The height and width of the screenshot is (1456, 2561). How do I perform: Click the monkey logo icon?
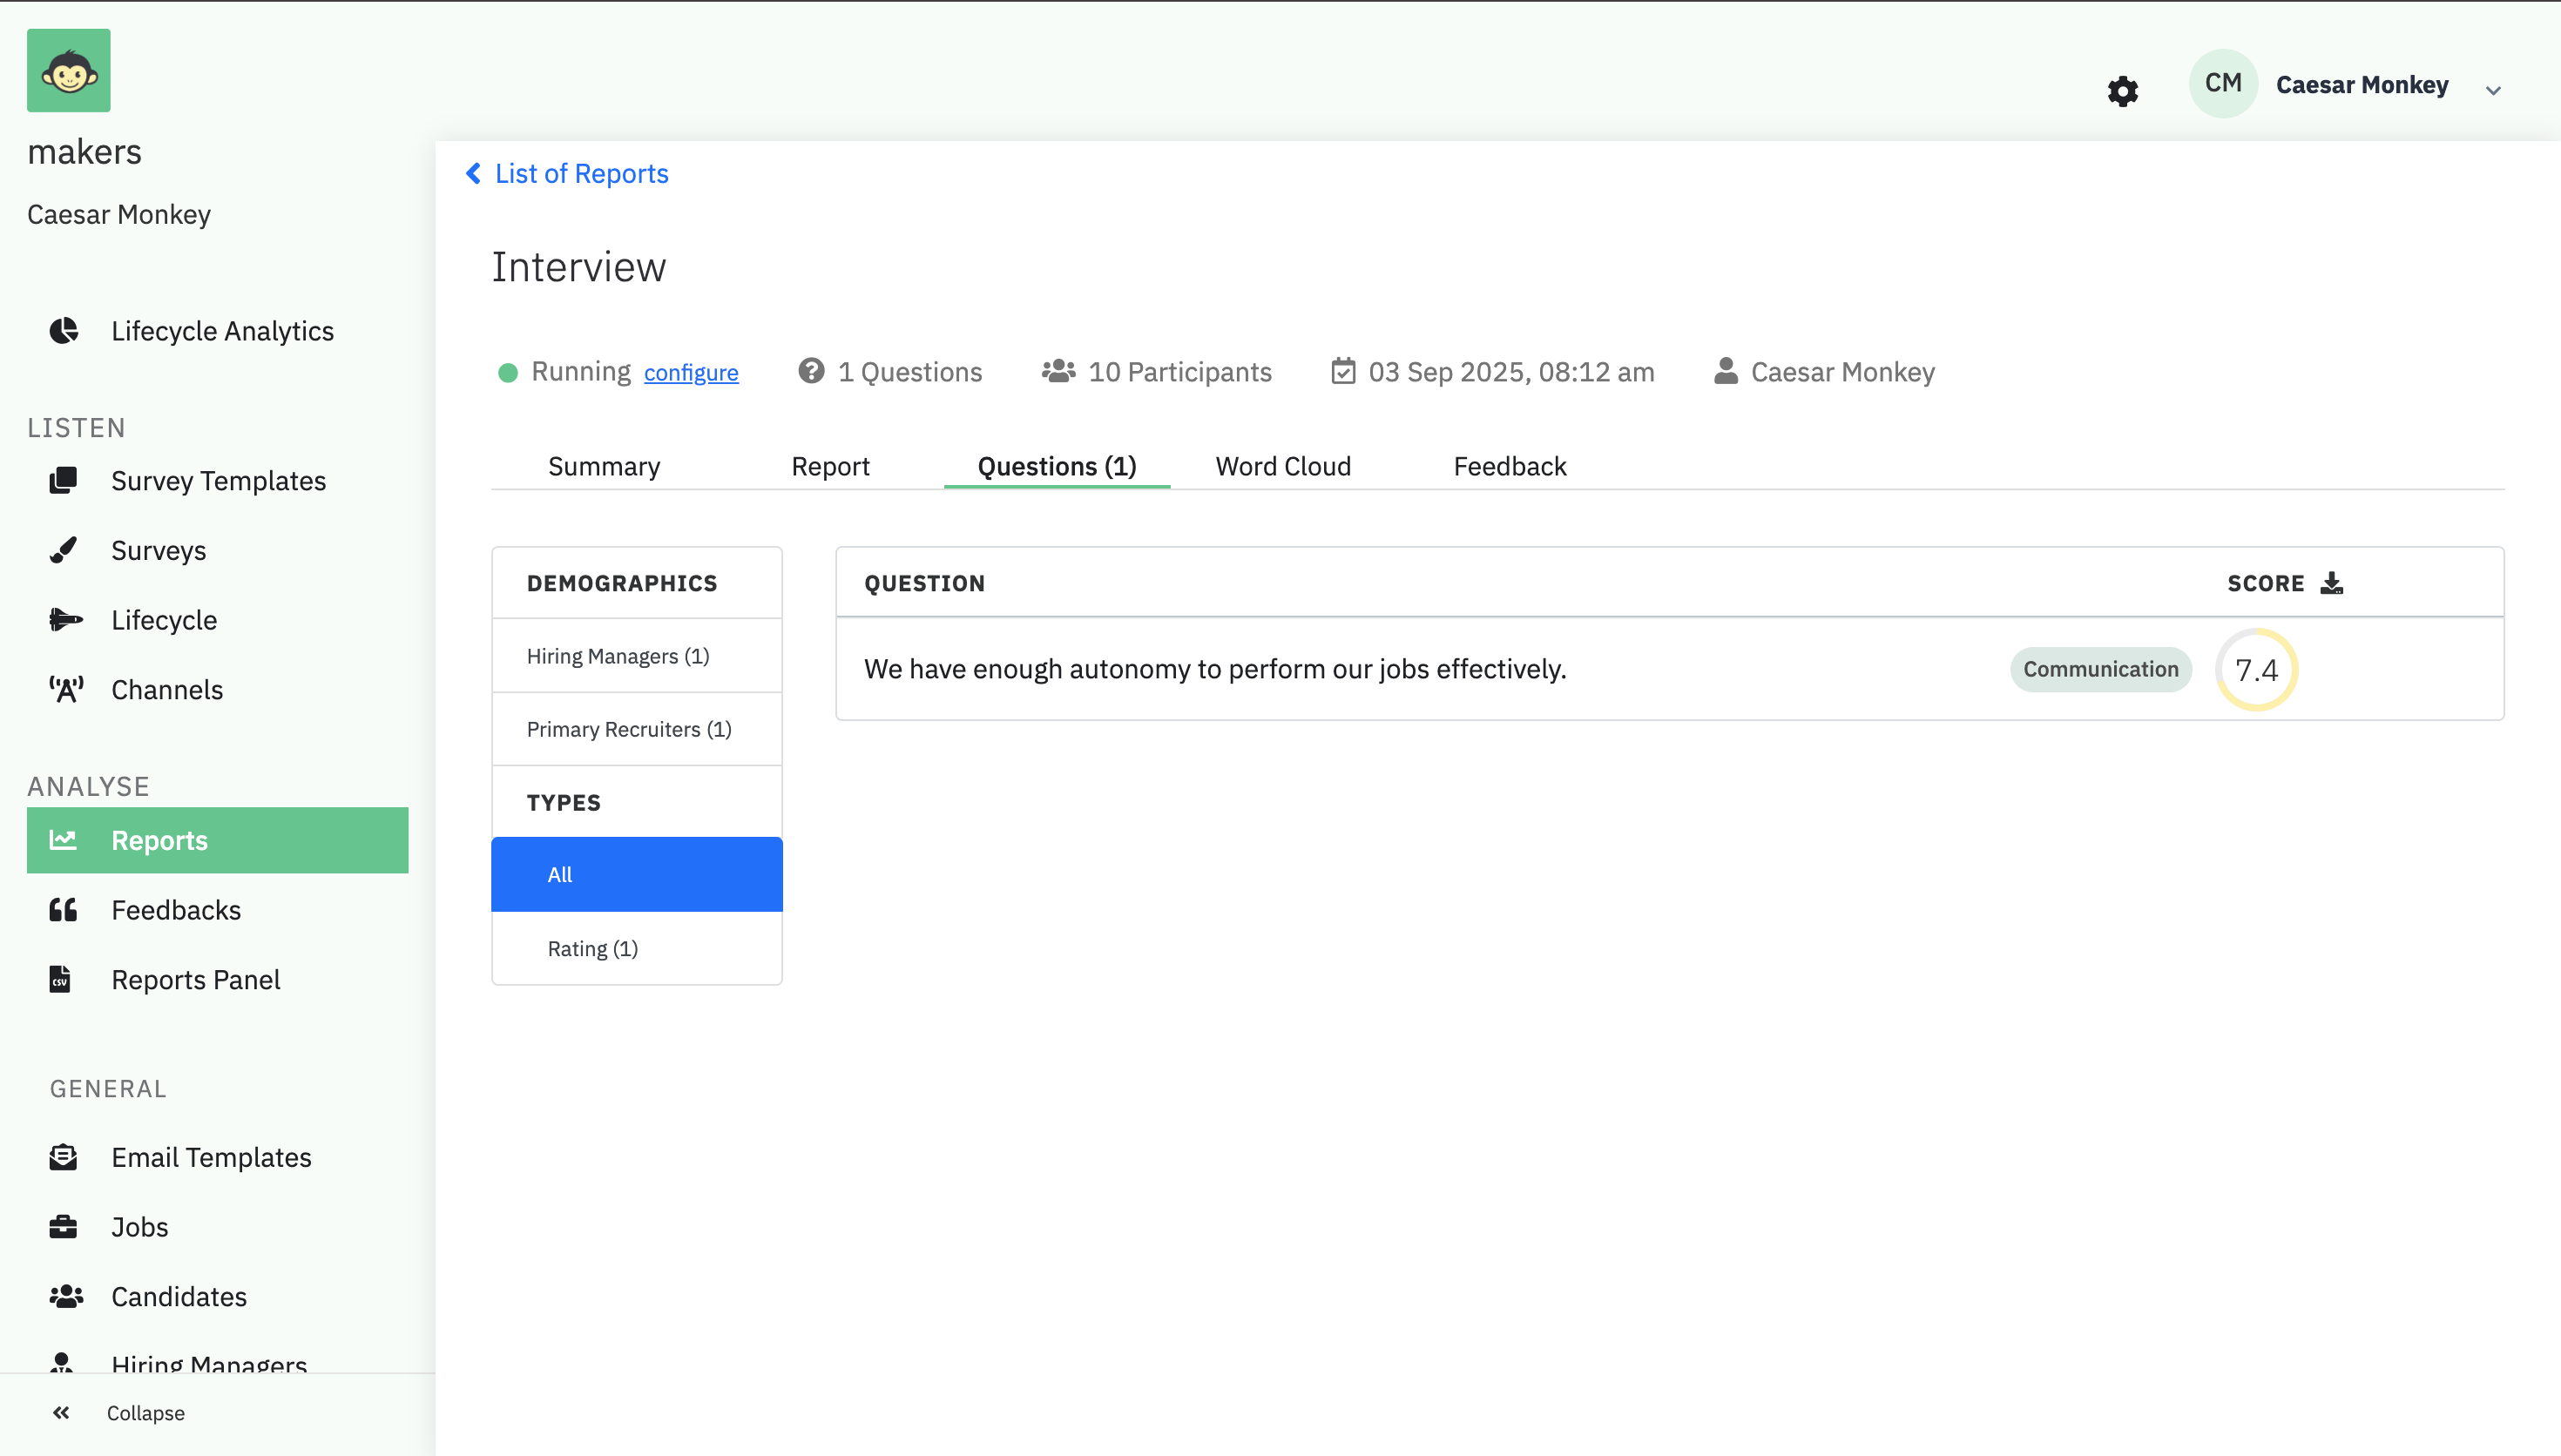click(69, 71)
